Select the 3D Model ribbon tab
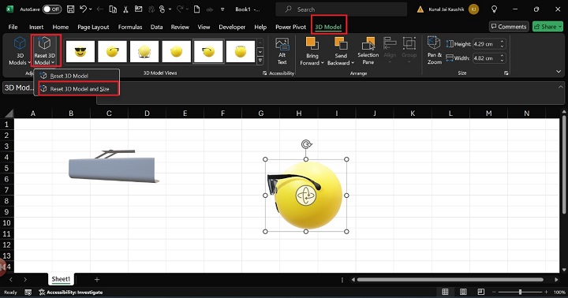 (x=328, y=27)
